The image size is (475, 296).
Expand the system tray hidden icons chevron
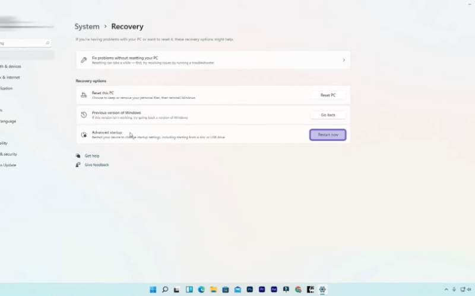click(446, 289)
